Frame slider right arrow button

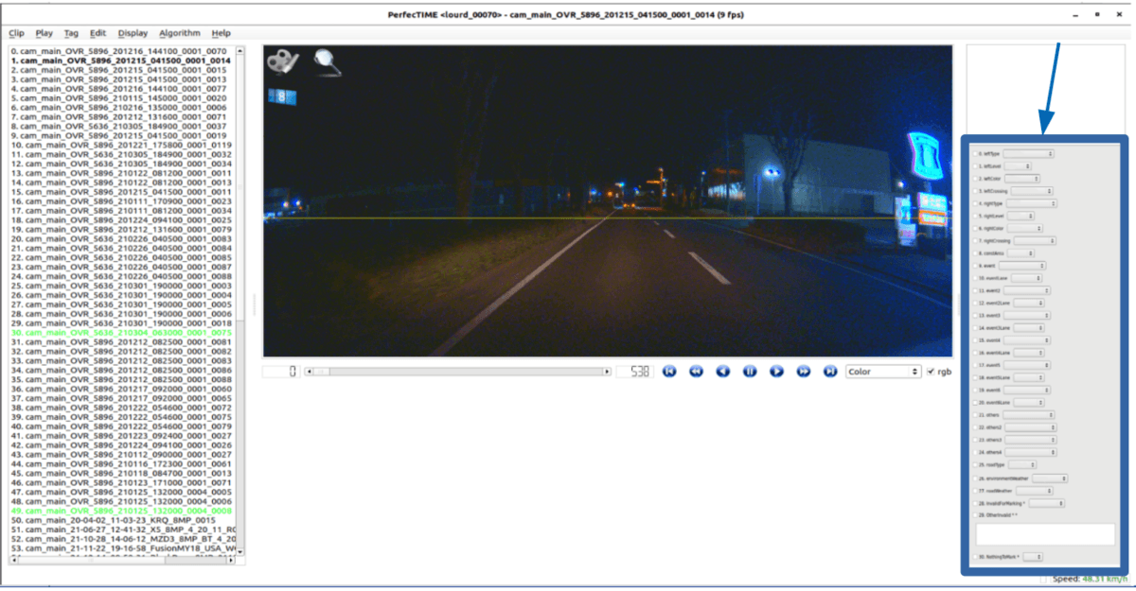point(607,372)
